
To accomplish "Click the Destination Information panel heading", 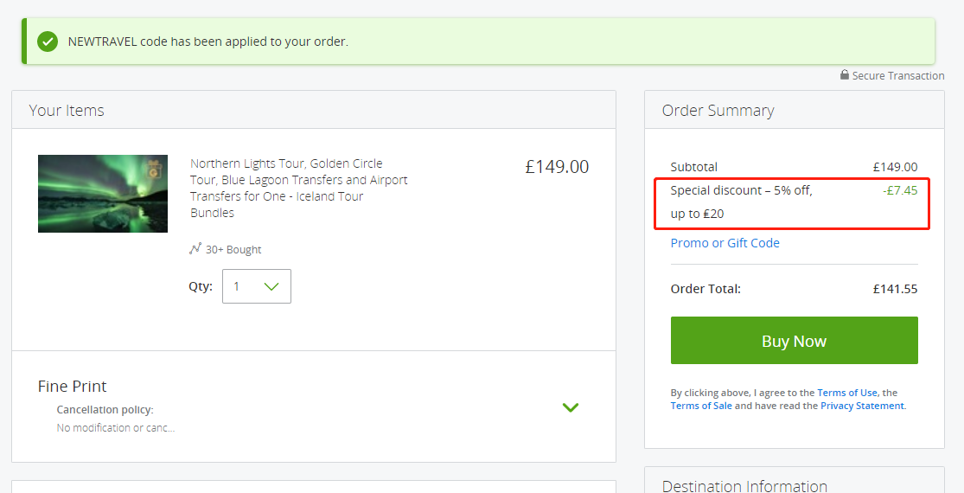I will [744, 485].
